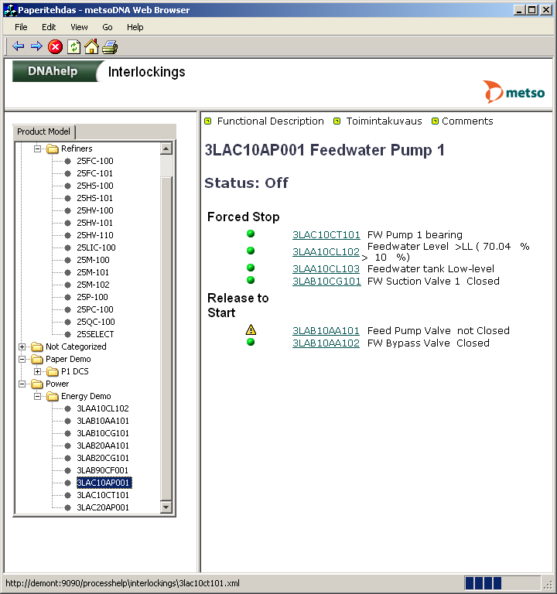The height and width of the screenshot is (594, 557).
Task: Click the green status dot for 3LAB10AA102
Action: pyautogui.click(x=251, y=342)
